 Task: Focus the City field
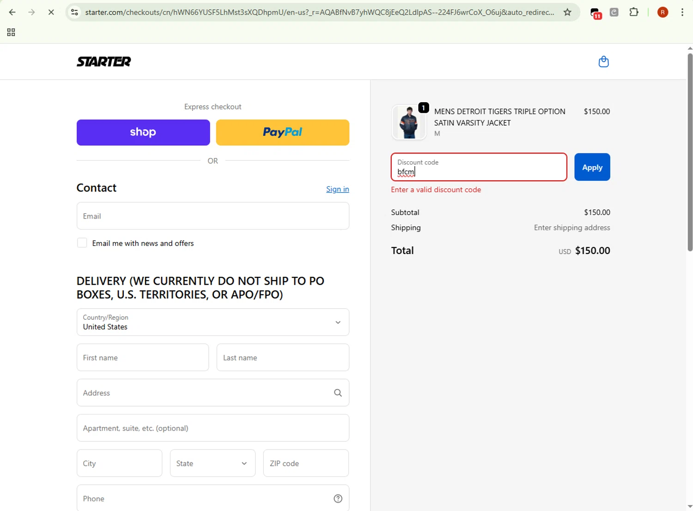[x=119, y=463]
